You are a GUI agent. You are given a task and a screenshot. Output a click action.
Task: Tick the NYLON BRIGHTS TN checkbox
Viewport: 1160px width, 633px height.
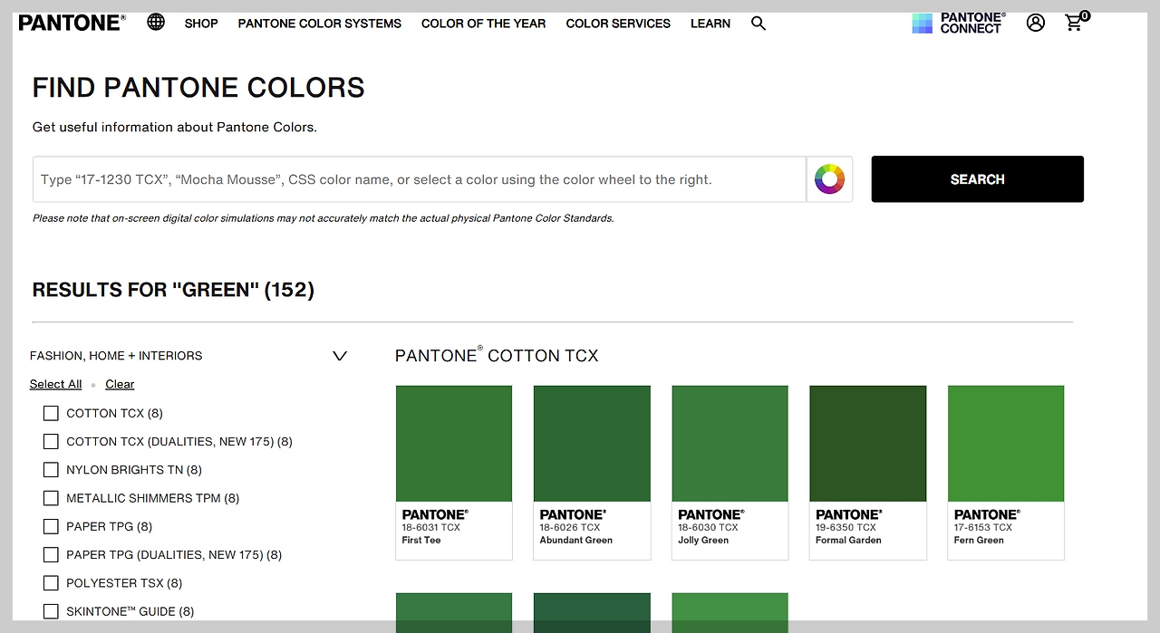pos(51,469)
